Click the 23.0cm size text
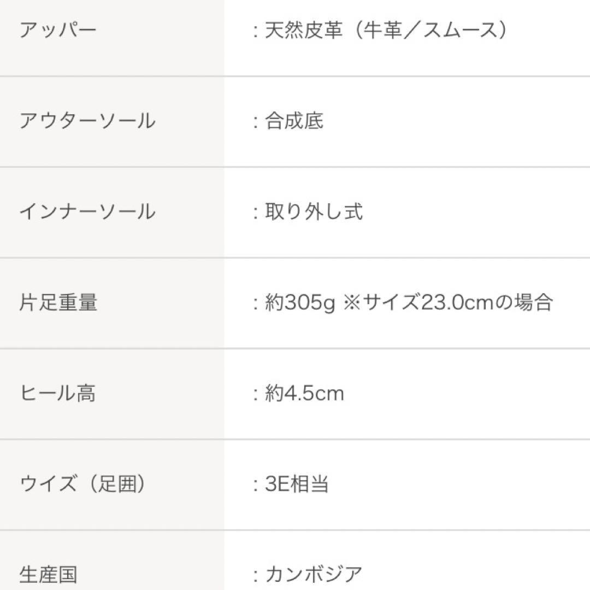 457,303
